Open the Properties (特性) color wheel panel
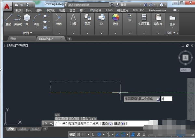The width and height of the screenshot is (195, 138). coord(116,19)
